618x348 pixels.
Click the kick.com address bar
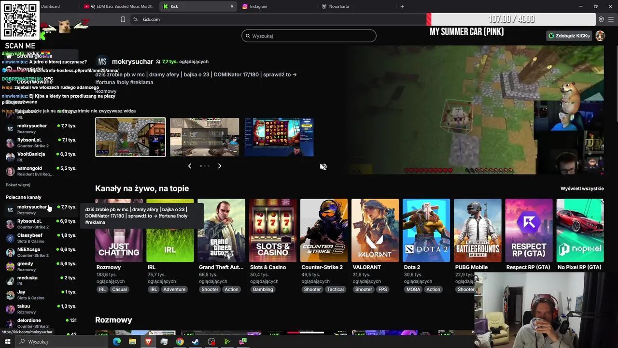pyautogui.click(x=278, y=19)
